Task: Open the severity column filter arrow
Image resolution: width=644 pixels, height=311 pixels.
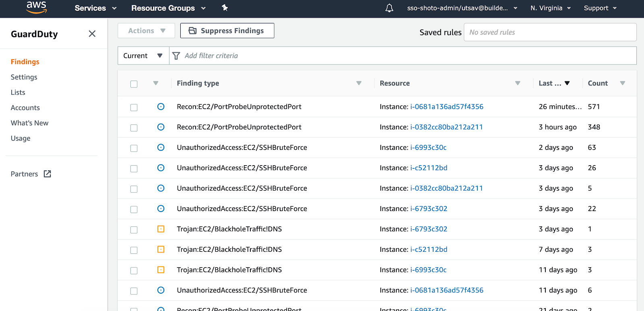Action: point(156,83)
